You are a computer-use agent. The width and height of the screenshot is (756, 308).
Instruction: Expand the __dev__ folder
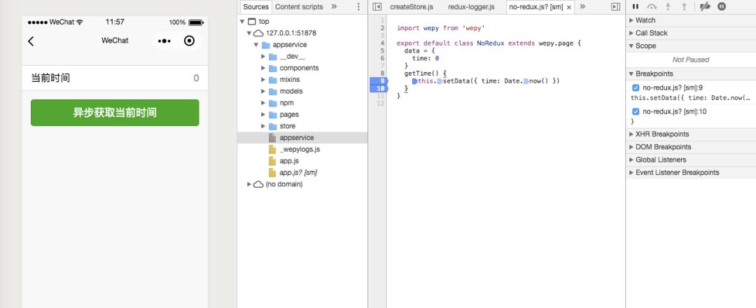pos(263,57)
